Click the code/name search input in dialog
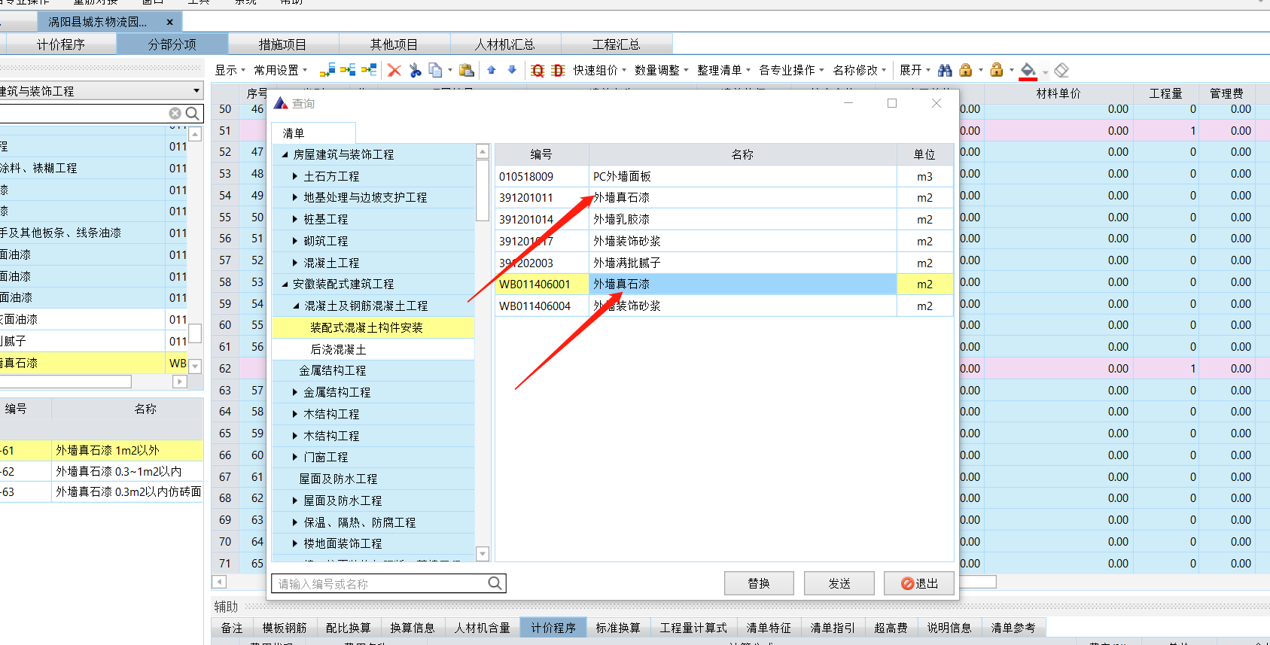The width and height of the screenshot is (1270, 645). pos(380,583)
